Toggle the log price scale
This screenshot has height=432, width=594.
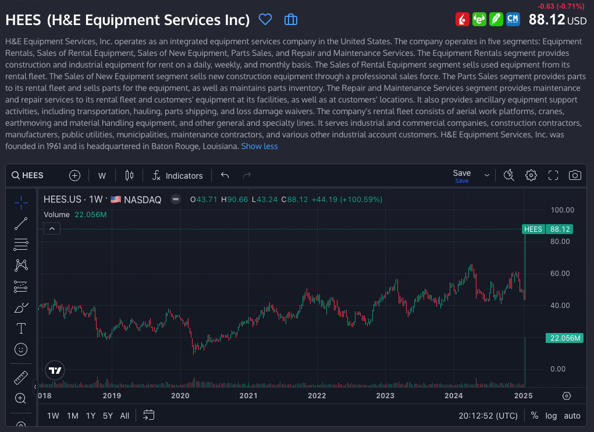[551, 416]
